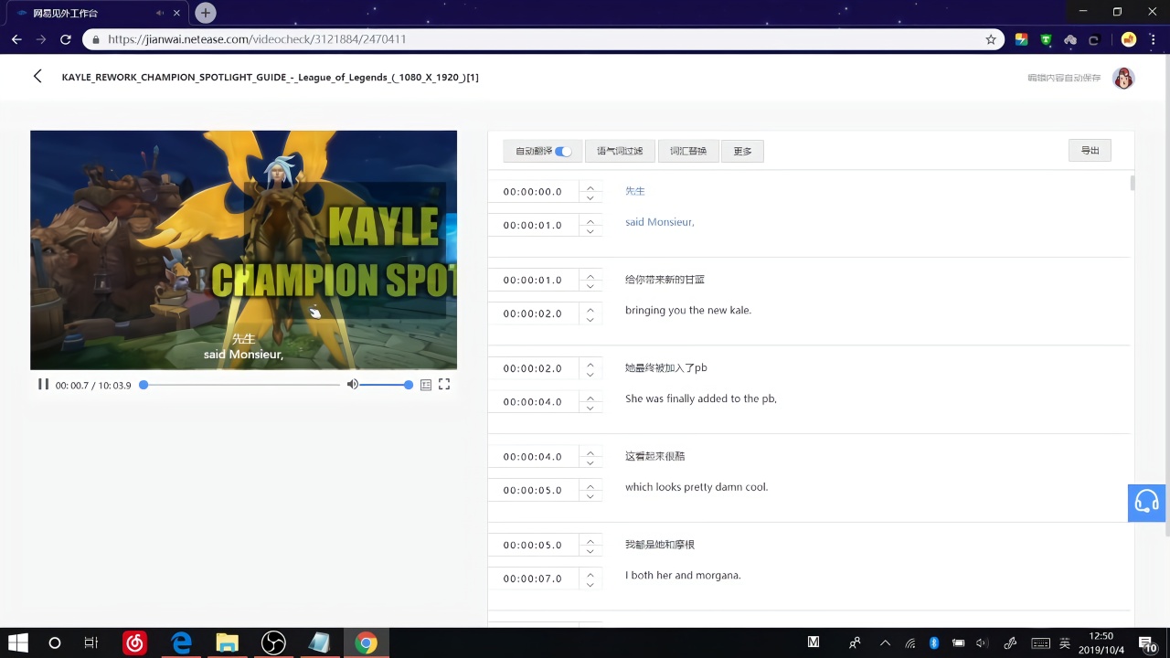
Task: Select subtitle 'bringing you the new kale.'
Action: 688,310
